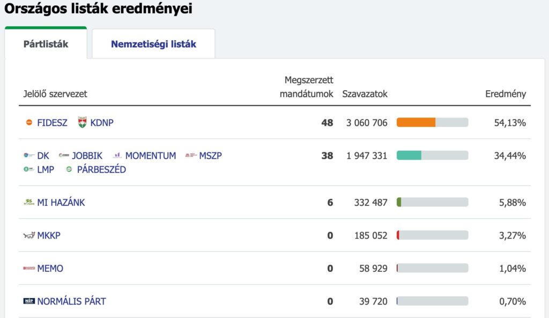Image resolution: width=549 pixels, height=318 pixels.
Task: Click the Szavazatok column header
Action: click(365, 94)
